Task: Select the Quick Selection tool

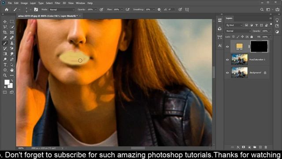Action: pyautogui.click(x=12, y=27)
